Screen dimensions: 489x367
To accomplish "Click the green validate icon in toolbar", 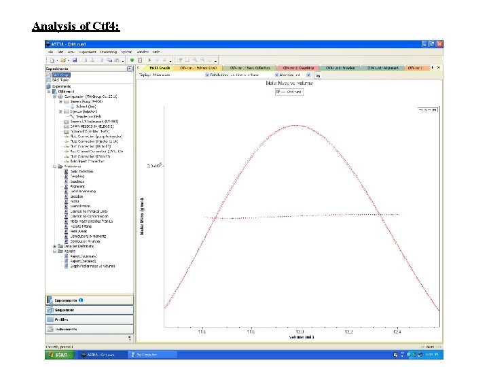I will 132,60.
